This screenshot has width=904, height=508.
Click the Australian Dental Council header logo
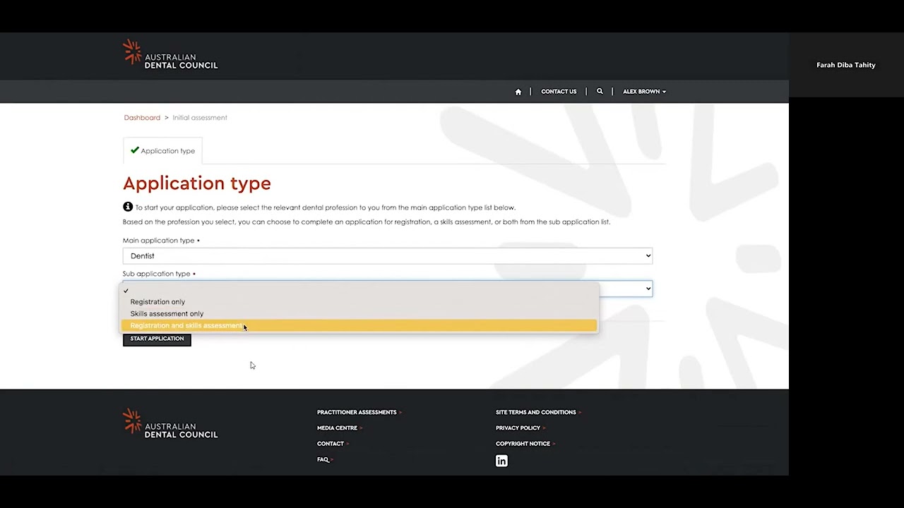(x=170, y=55)
